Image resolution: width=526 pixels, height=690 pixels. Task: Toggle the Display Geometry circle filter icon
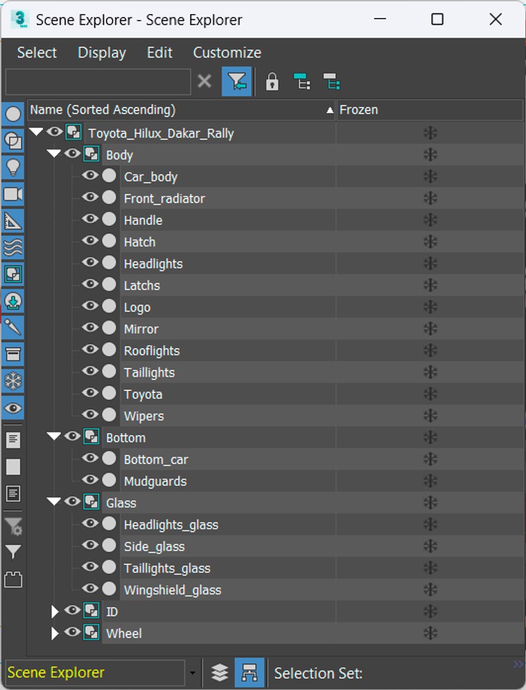tap(13, 114)
